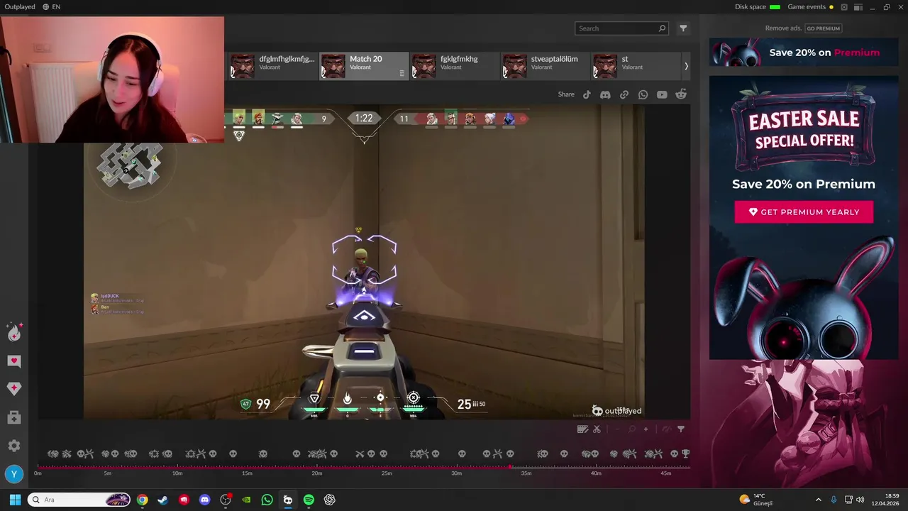Open Windows Start menu
The image size is (908, 511).
click(x=15, y=500)
